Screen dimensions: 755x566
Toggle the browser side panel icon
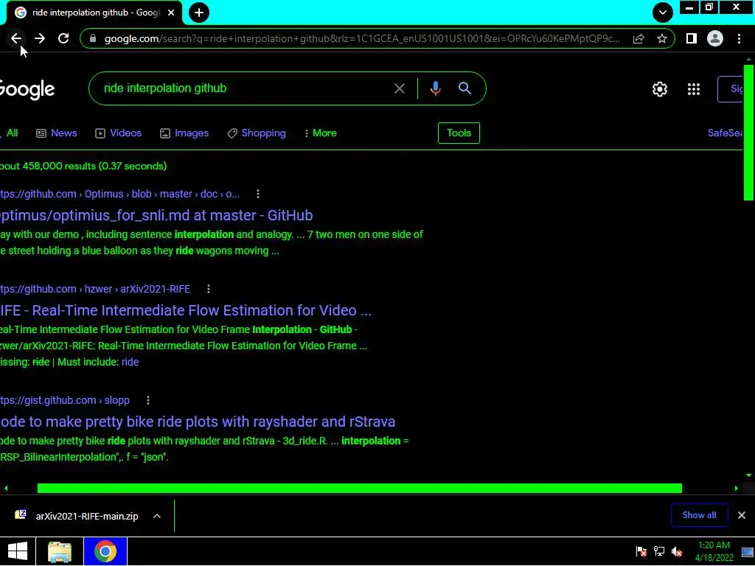click(x=692, y=38)
